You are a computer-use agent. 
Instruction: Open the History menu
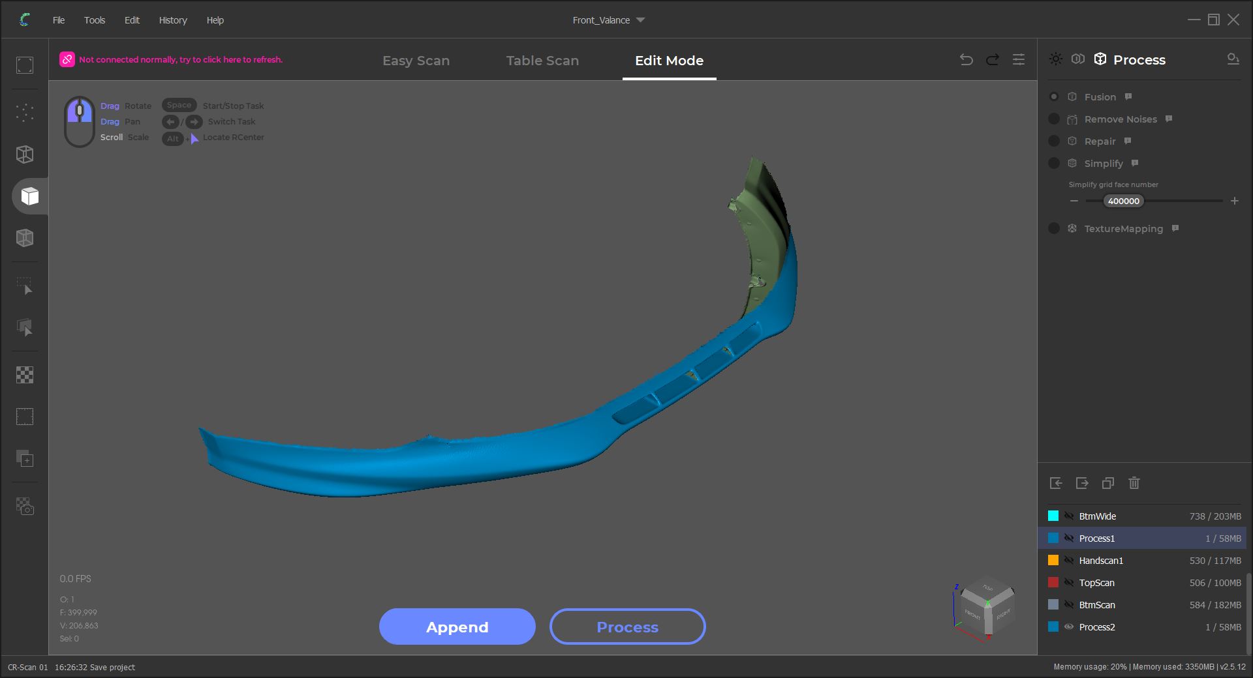173,20
